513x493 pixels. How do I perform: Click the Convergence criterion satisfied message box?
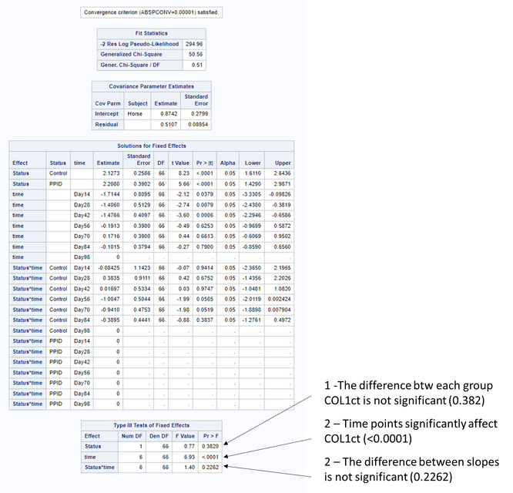pyautogui.click(x=152, y=12)
